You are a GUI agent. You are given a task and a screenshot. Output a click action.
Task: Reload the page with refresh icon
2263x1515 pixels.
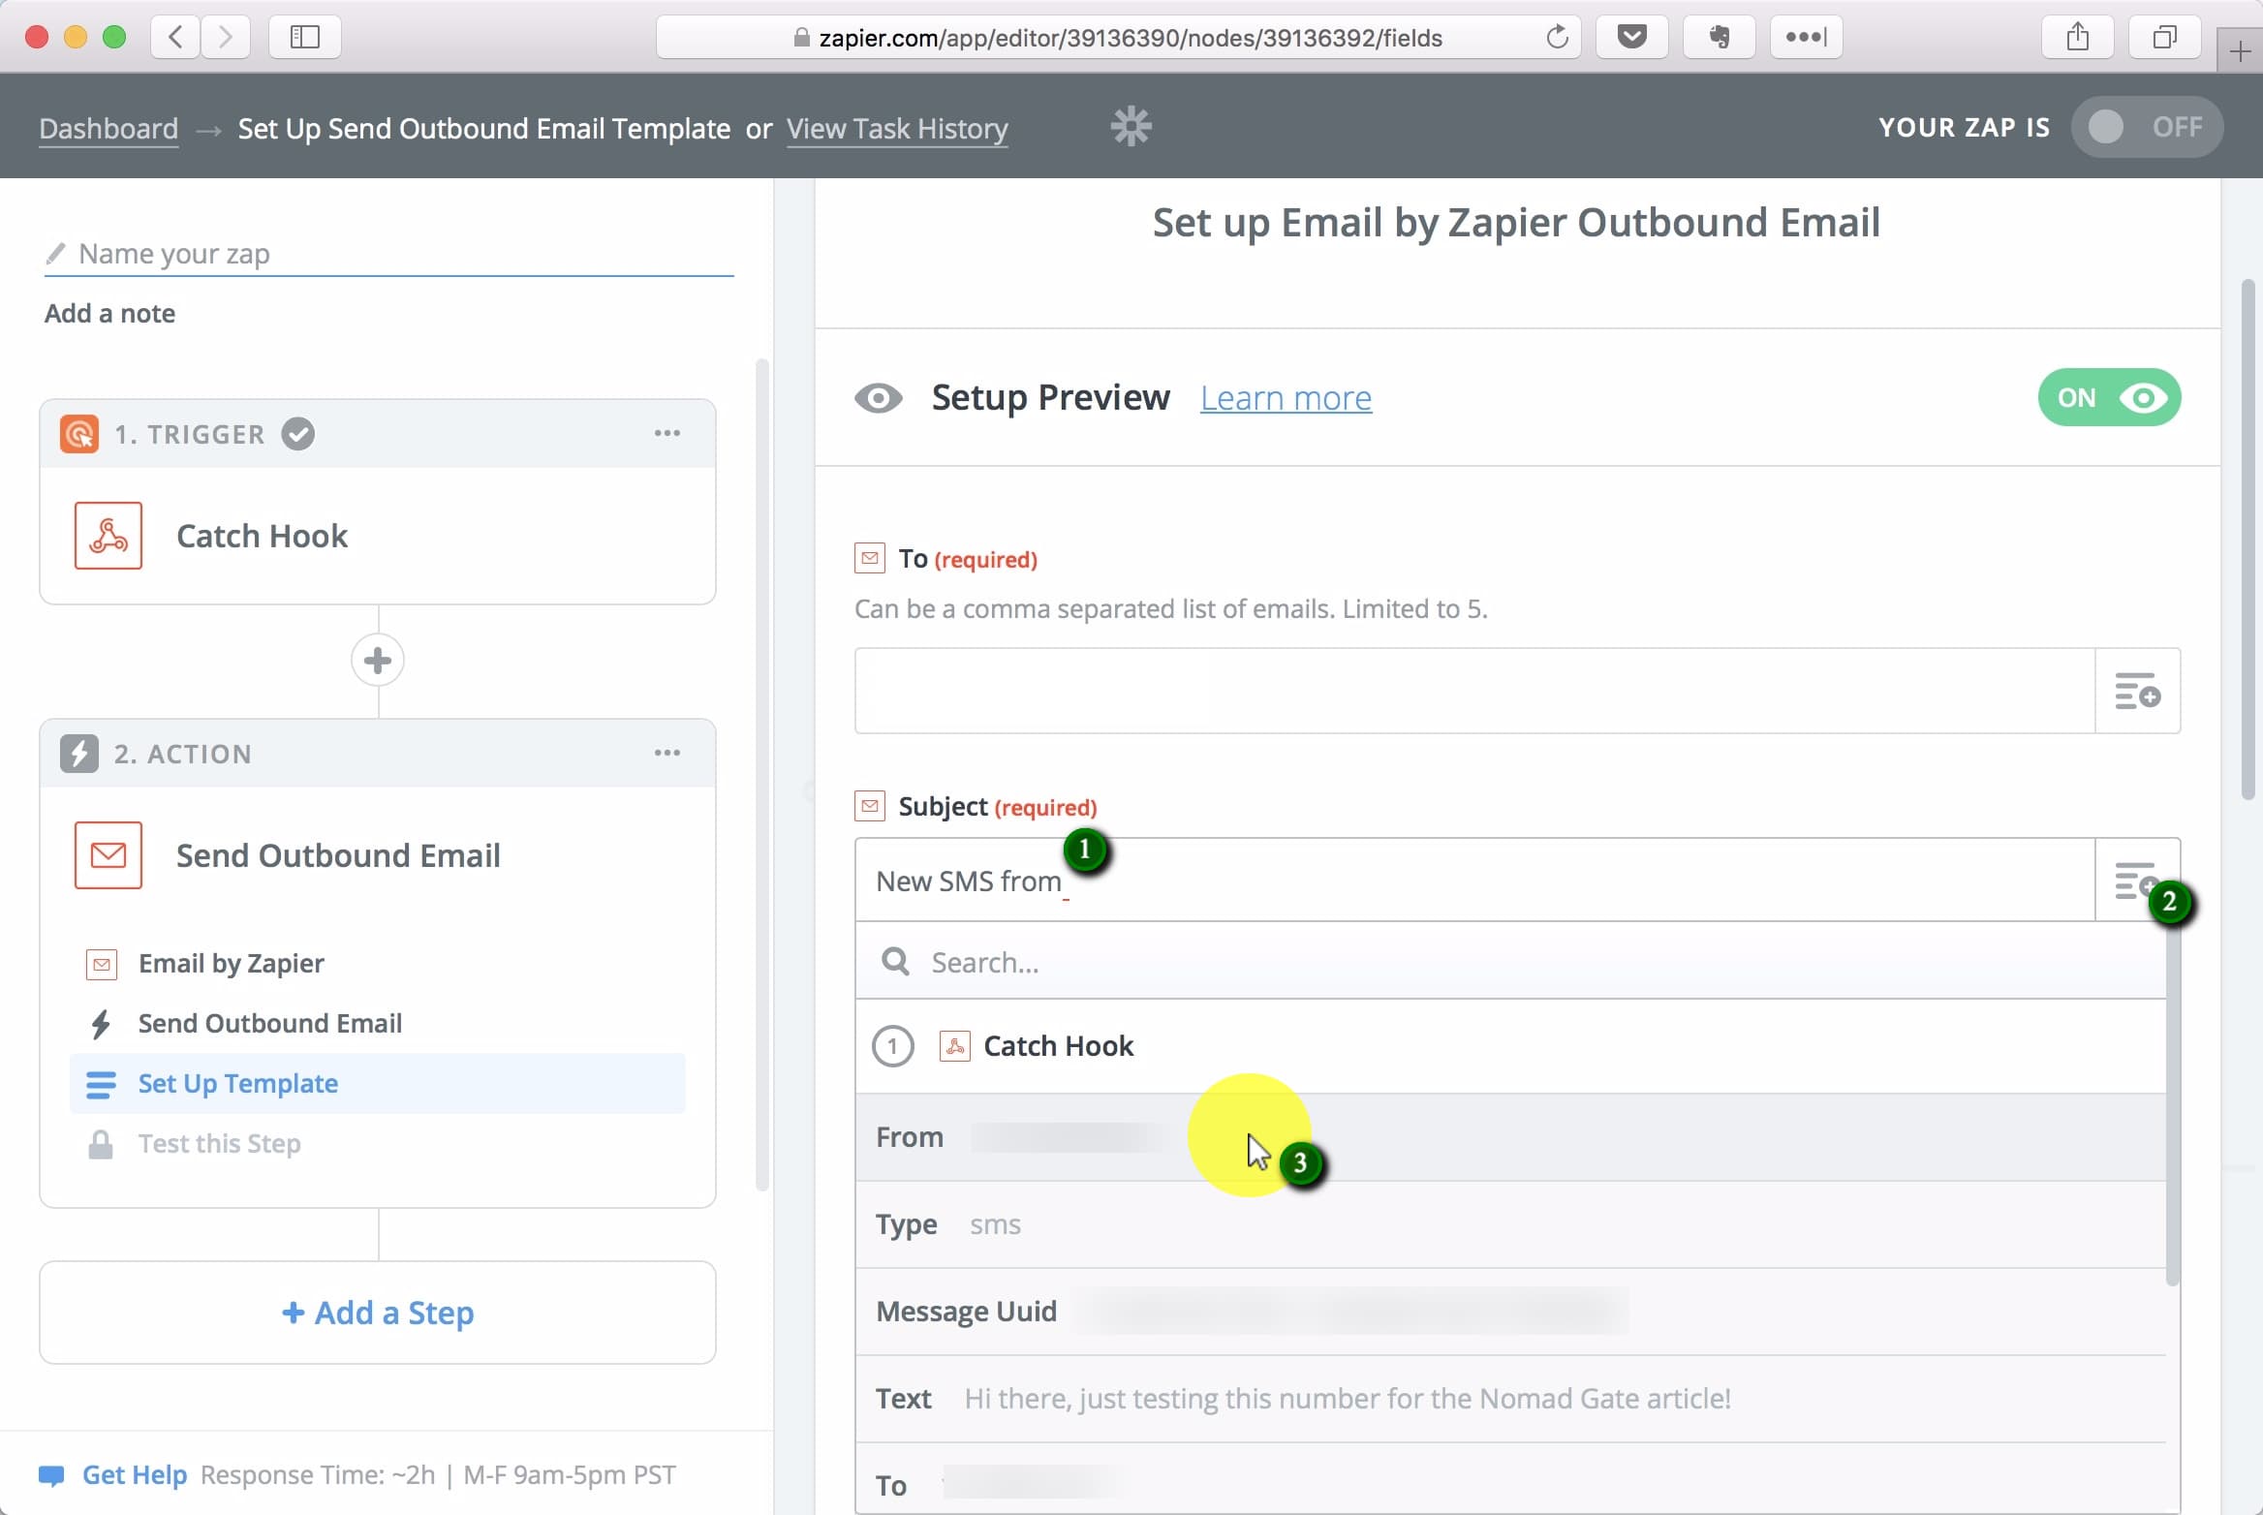pyautogui.click(x=1557, y=37)
